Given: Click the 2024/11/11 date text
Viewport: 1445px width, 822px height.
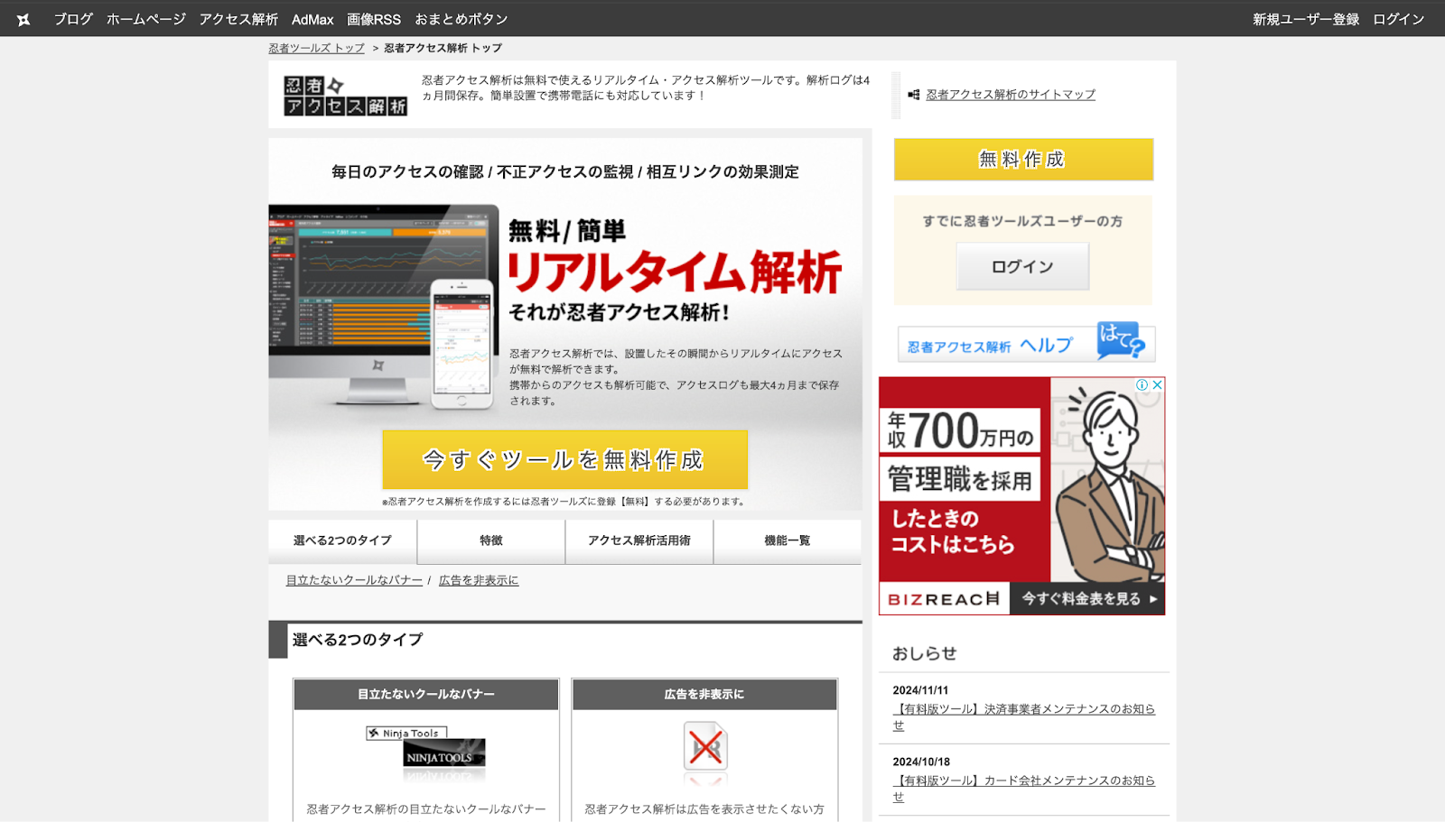Looking at the screenshot, I should click(920, 690).
